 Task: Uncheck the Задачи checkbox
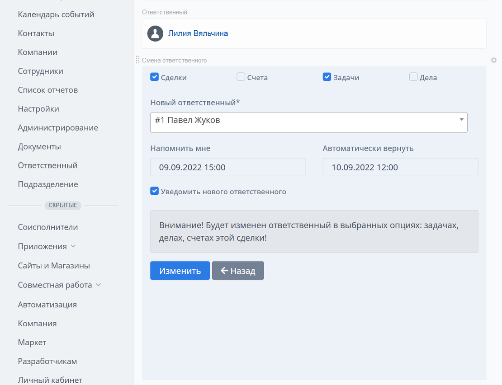[327, 77]
